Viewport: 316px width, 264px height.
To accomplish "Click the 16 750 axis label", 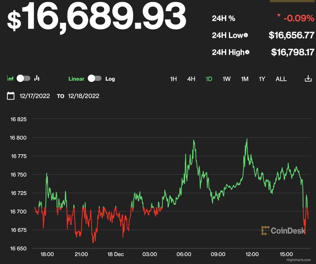I will pyautogui.click(x=18, y=175).
